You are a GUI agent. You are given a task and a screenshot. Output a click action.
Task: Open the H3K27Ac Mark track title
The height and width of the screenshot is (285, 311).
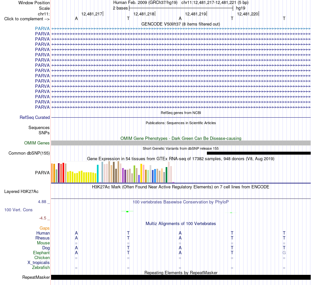181,187
